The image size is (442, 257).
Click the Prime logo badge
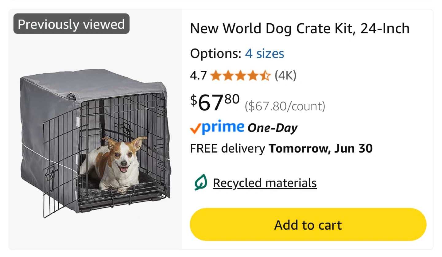click(x=223, y=127)
